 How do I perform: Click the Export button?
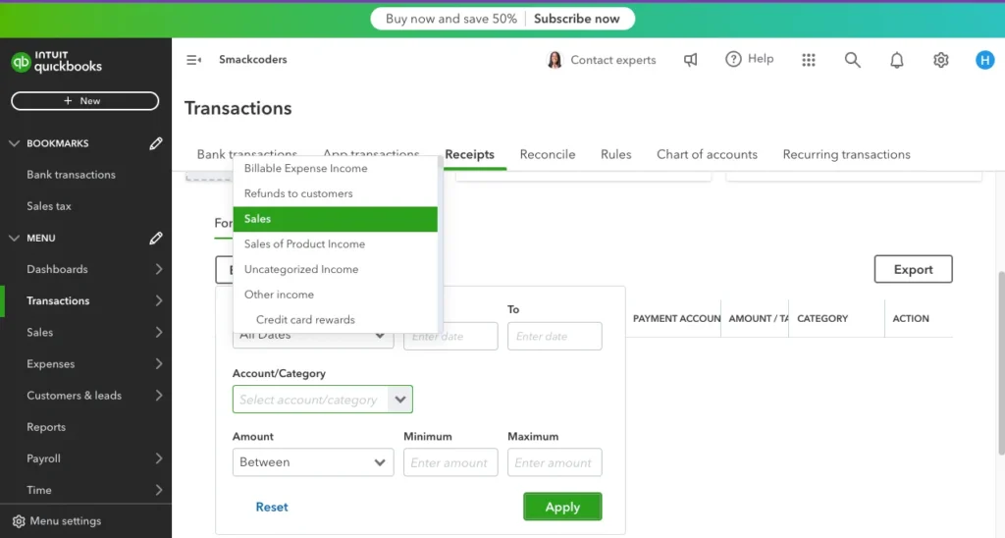(913, 269)
